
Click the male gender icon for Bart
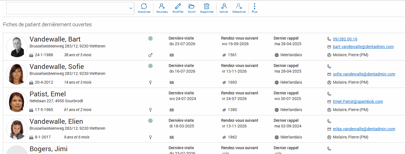point(150,55)
